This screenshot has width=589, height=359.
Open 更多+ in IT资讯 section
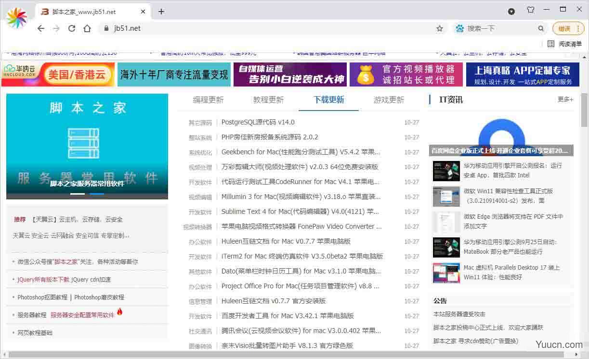565,99
